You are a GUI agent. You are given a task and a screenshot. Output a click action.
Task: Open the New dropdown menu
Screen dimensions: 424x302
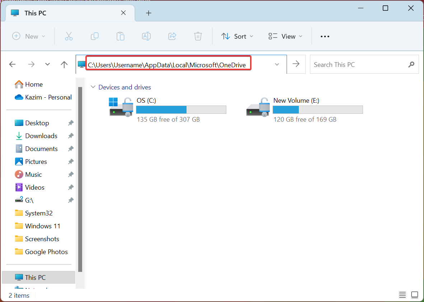pos(29,36)
